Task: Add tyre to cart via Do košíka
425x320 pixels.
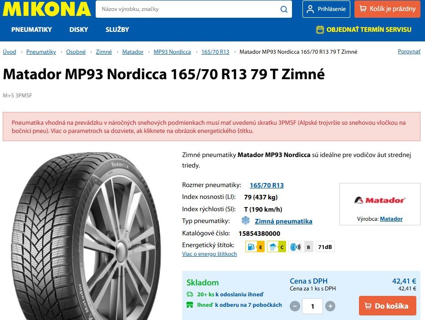Action: coord(387,306)
